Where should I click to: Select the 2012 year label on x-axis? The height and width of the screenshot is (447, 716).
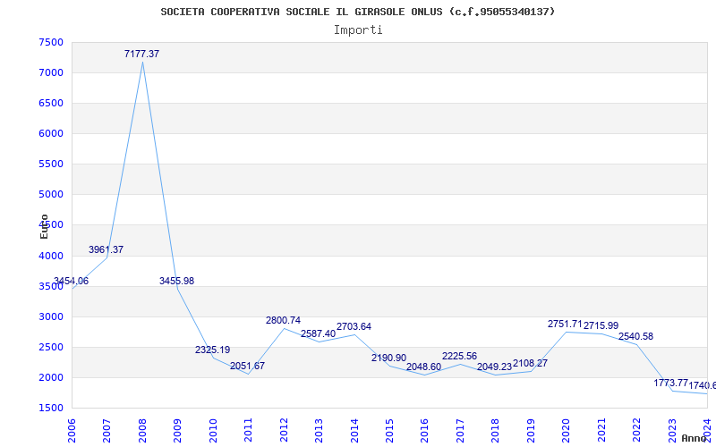pos(284,429)
